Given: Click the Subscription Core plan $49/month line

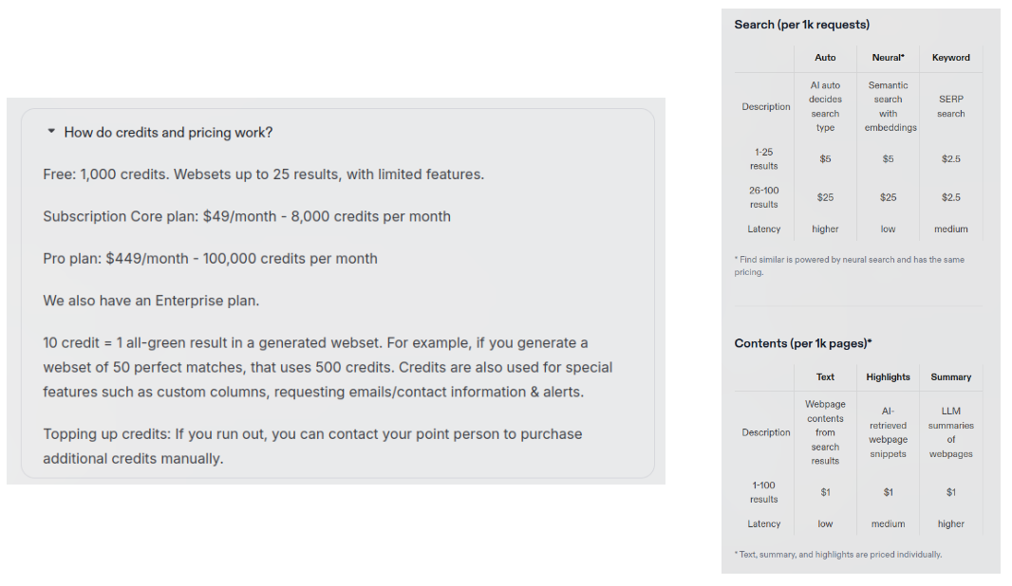Looking at the screenshot, I should click(247, 216).
